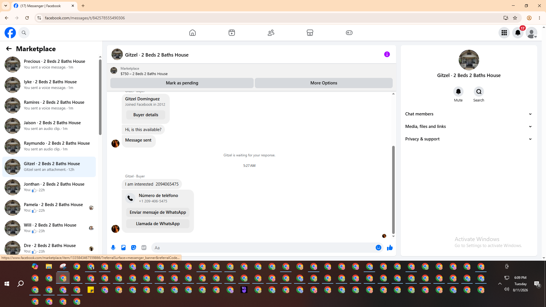Open Jaison conversation
Viewport: 546px width, 307px height.
pyautogui.click(x=49, y=126)
